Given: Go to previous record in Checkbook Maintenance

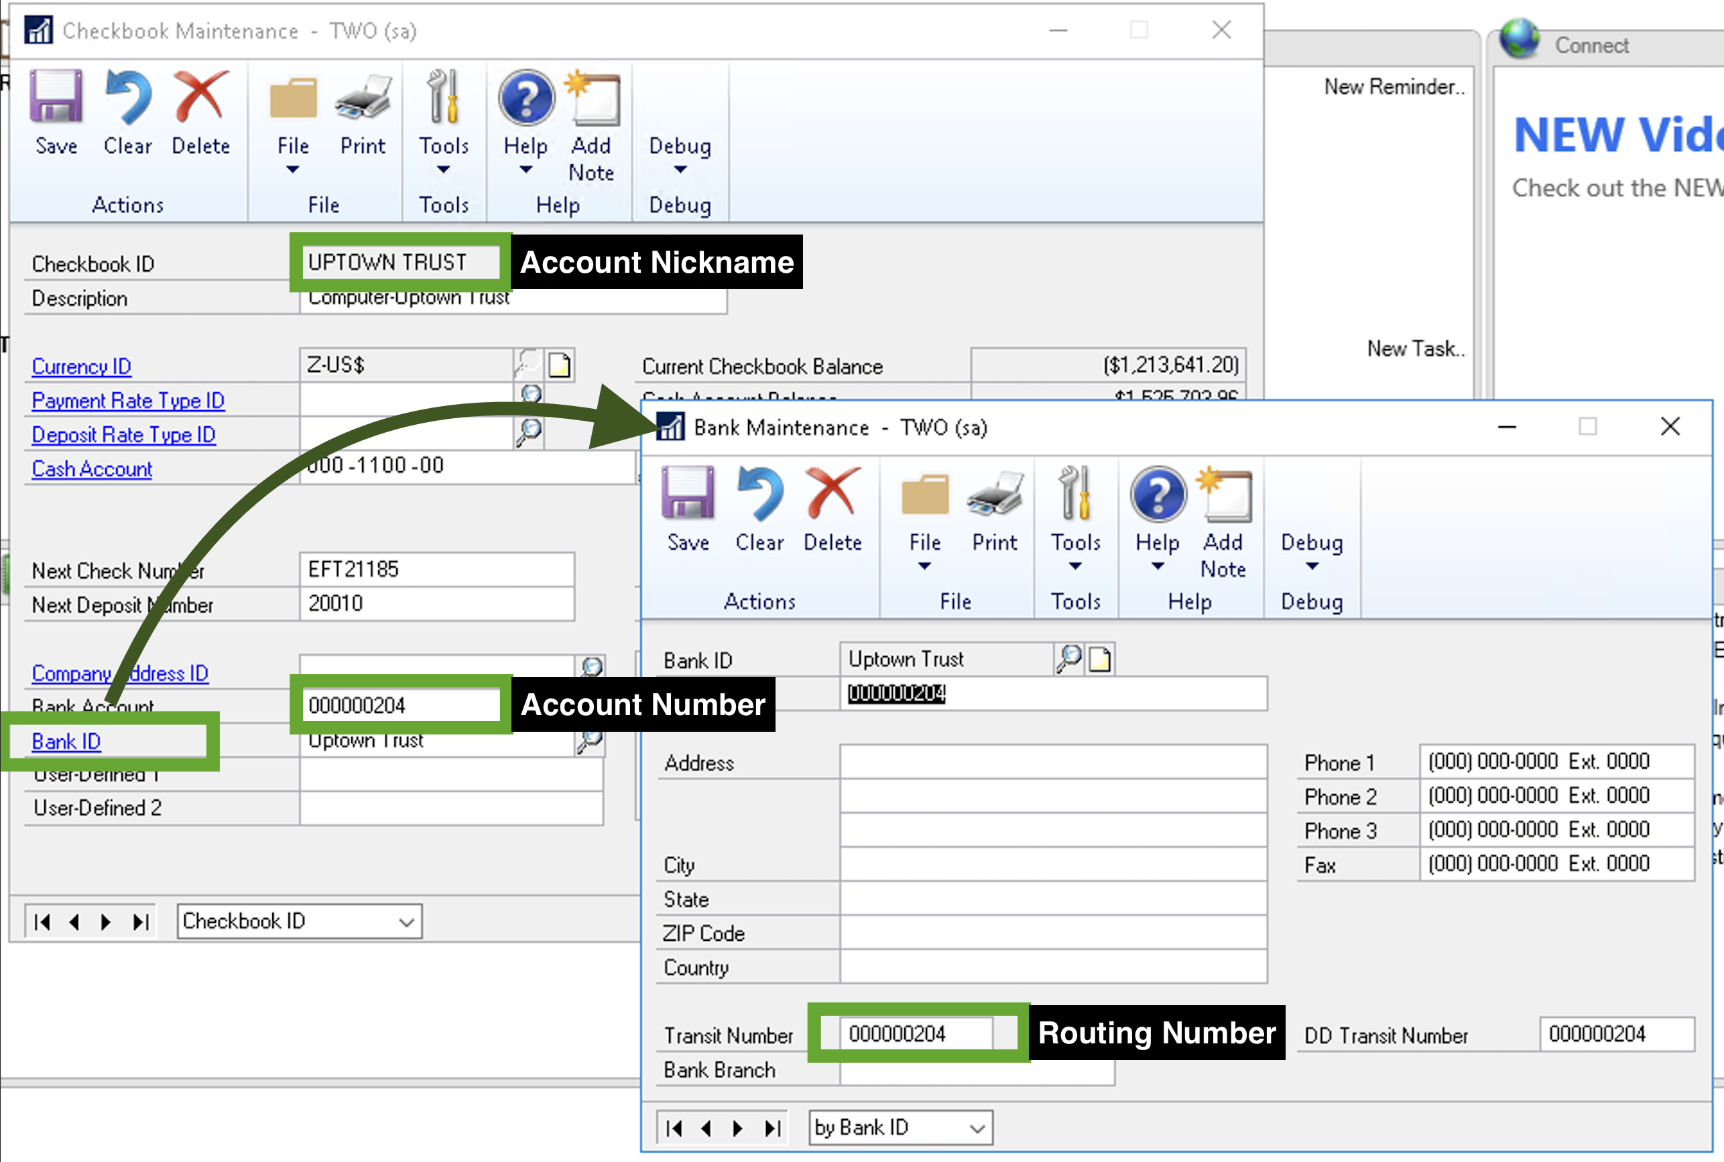Looking at the screenshot, I should [x=74, y=922].
